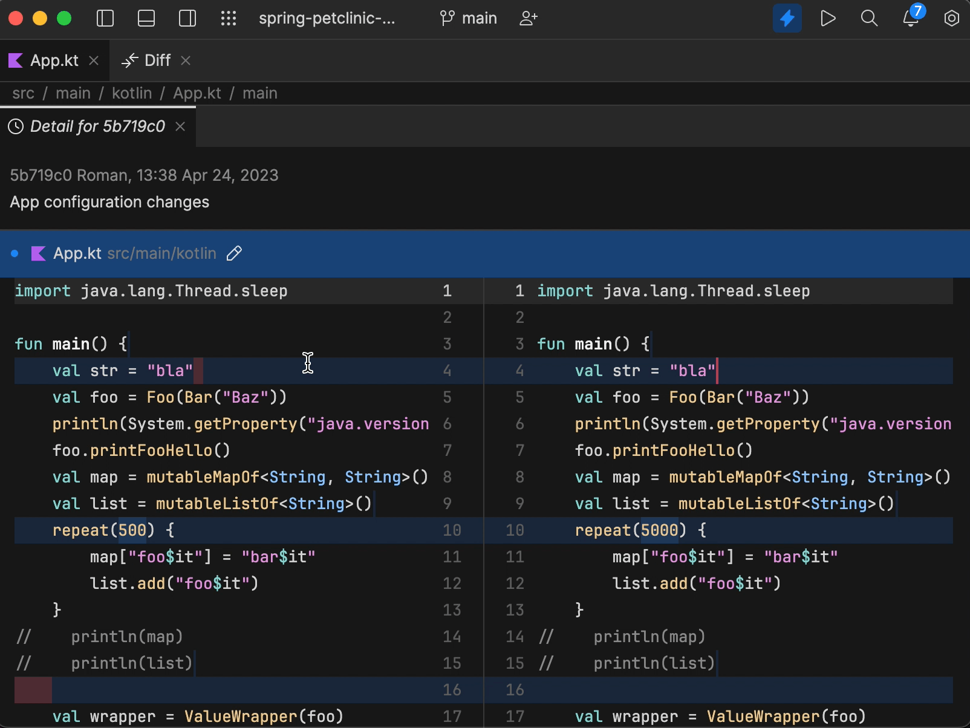The width and height of the screenshot is (970, 728).
Task: Click the add collaborator icon
Action: click(x=529, y=18)
